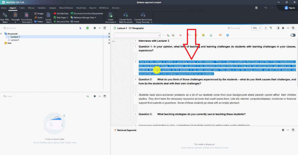Open the zoom level 100% dropdown
298x155 pixels.
click(256, 28)
